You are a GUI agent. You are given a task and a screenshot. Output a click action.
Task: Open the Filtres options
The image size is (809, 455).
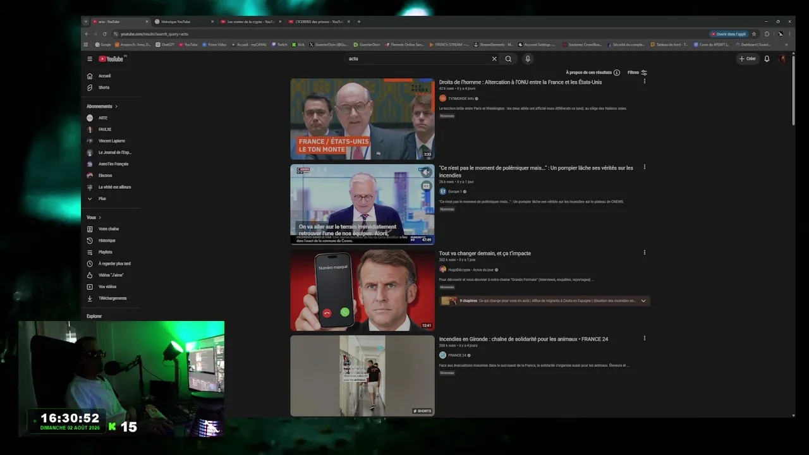point(637,73)
